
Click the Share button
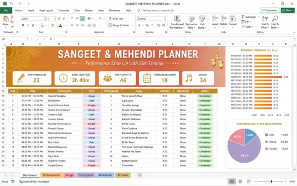[288, 10]
